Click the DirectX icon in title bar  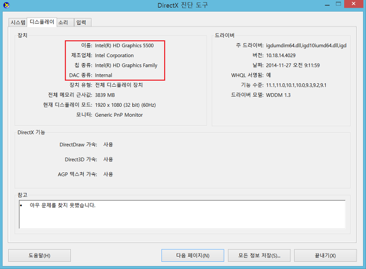6,5
